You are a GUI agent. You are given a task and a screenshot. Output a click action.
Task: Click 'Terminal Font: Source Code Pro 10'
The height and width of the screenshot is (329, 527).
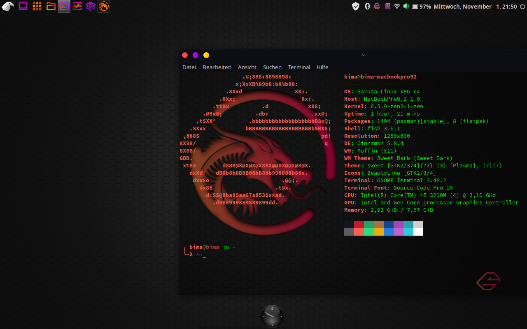[399, 188]
